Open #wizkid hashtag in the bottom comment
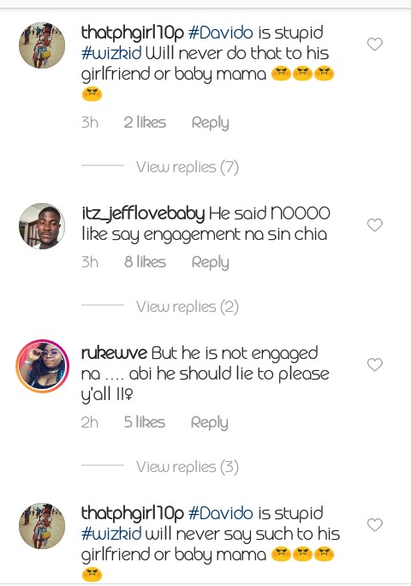 click(111, 534)
